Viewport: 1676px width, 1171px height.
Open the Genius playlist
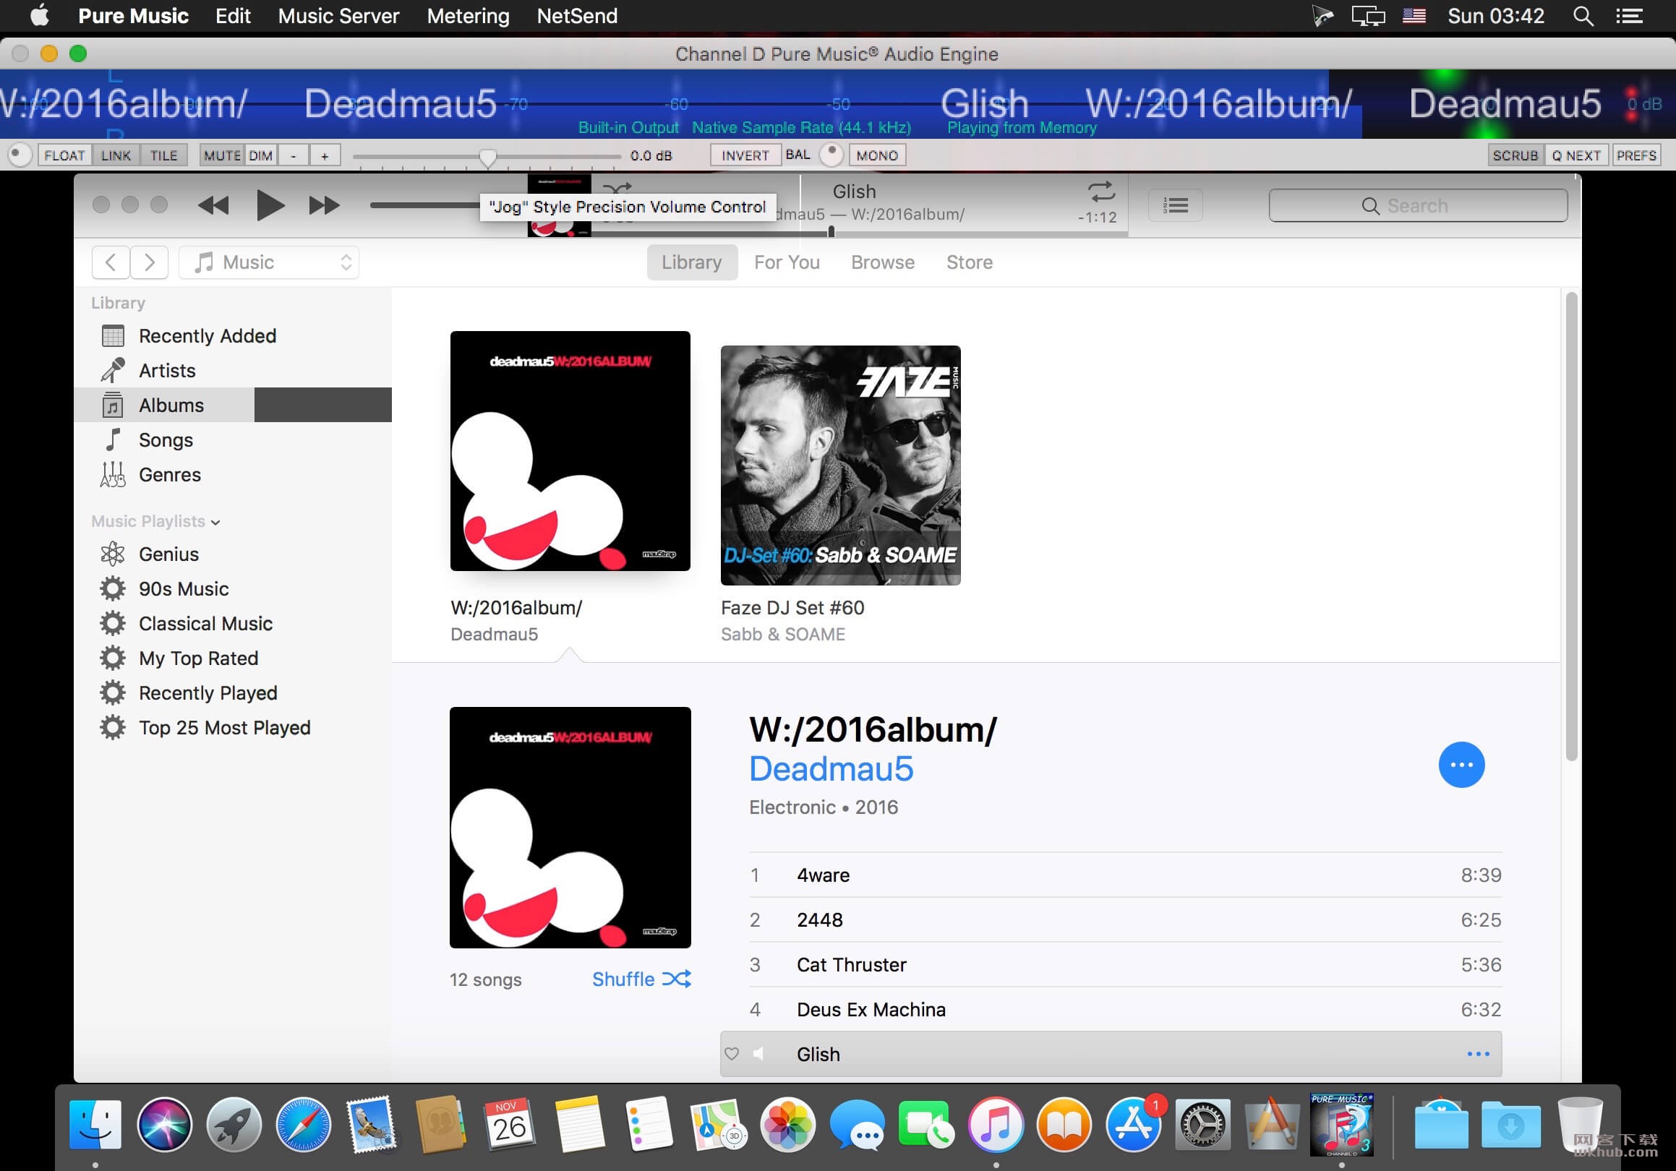coord(234,554)
